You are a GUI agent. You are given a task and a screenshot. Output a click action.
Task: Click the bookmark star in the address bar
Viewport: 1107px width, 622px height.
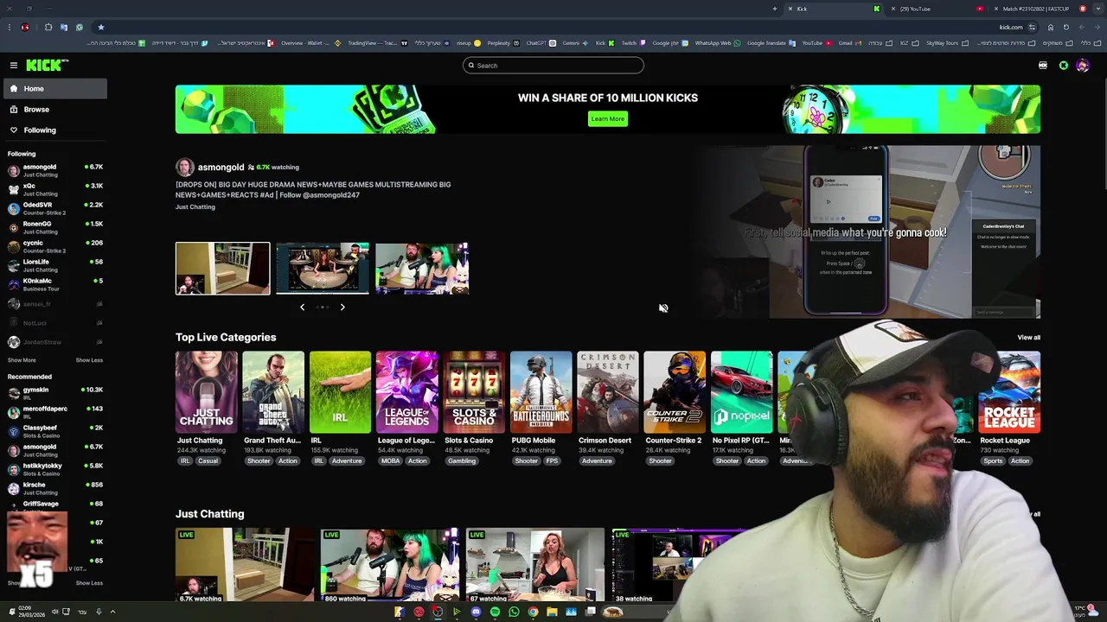pos(100,27)
